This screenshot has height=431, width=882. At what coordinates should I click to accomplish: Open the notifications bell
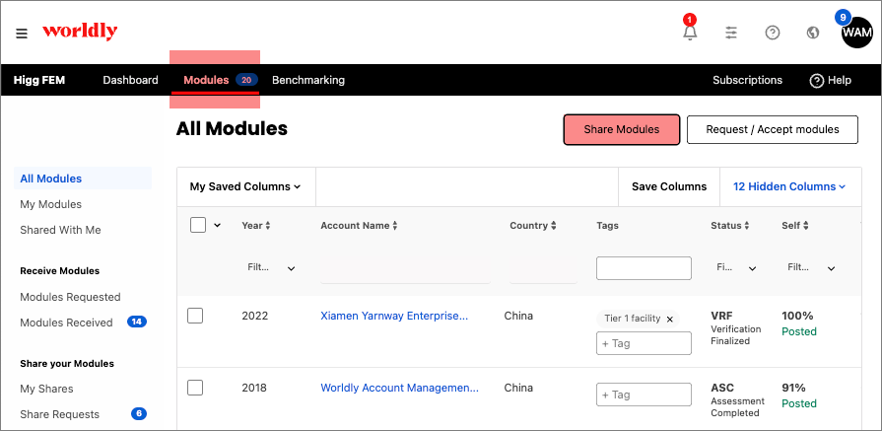[690, 33]
